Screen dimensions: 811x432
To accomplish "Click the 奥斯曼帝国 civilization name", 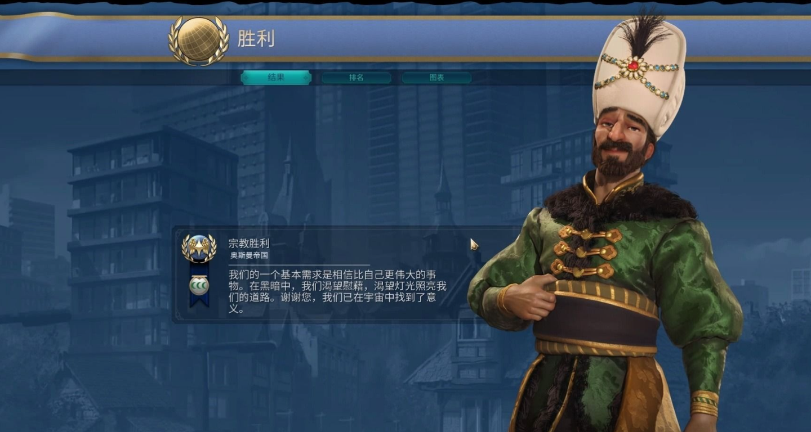I will pos(249,255).
